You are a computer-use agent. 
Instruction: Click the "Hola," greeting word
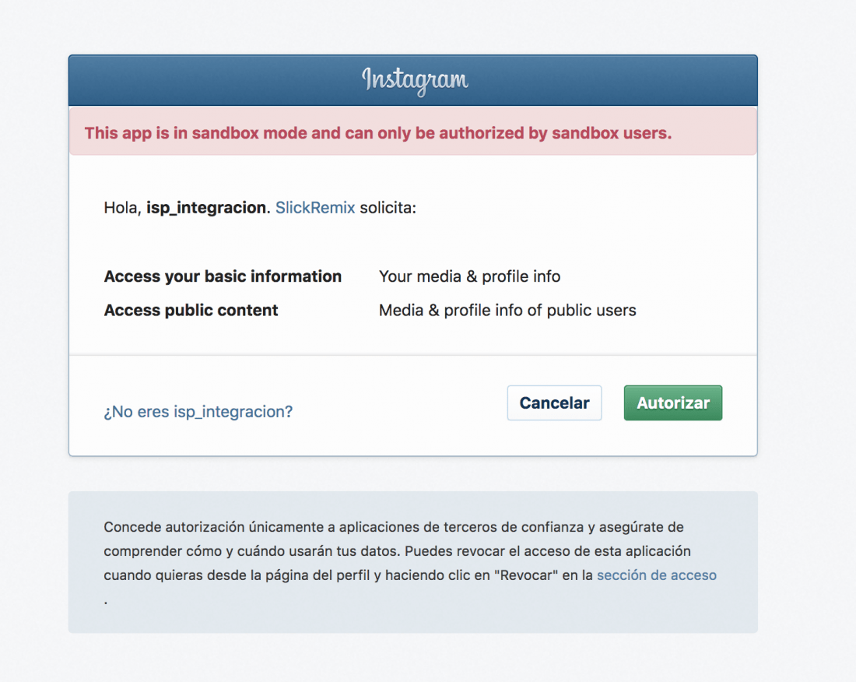(123, 208)
